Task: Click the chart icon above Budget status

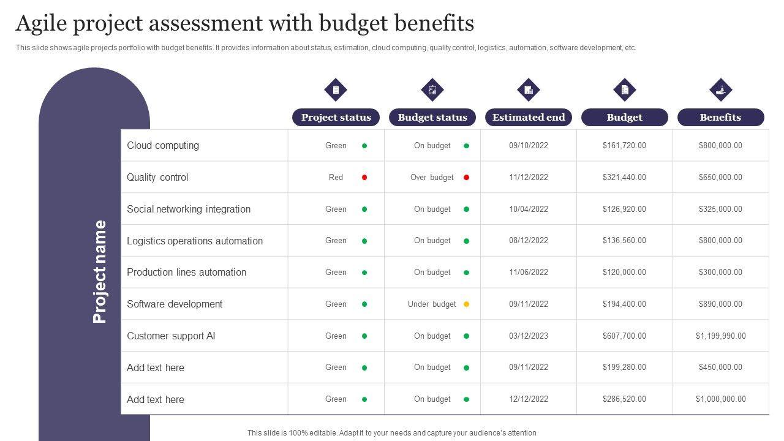Action: [432, 90]
